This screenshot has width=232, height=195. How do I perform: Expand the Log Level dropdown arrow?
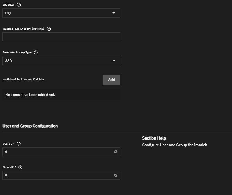114,13
